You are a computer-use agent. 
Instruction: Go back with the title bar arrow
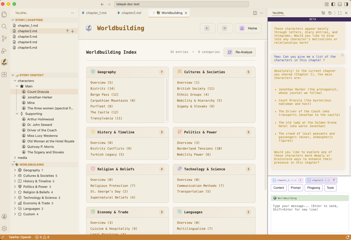(102, 4)
